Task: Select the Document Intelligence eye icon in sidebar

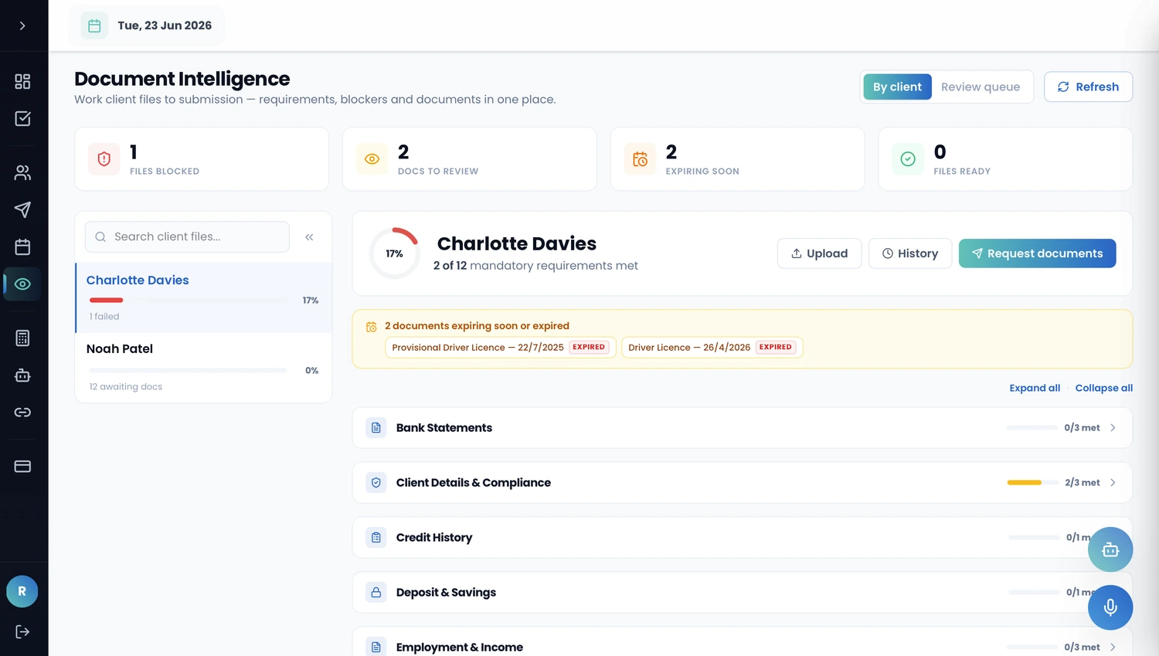Action: pos(22,284)
